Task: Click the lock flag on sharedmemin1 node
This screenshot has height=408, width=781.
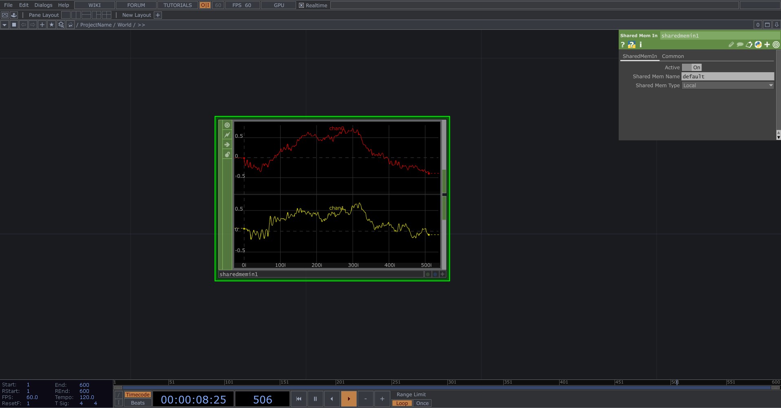Action: (227, 155)
